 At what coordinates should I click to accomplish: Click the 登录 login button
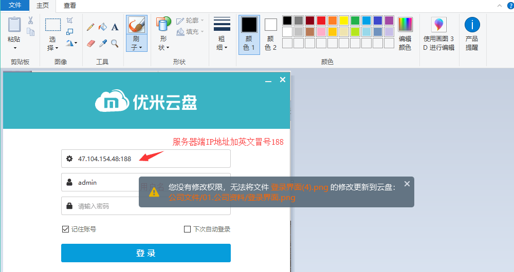tap(146, 253)
